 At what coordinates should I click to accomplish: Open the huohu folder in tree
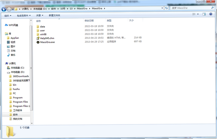pos(14,89)
